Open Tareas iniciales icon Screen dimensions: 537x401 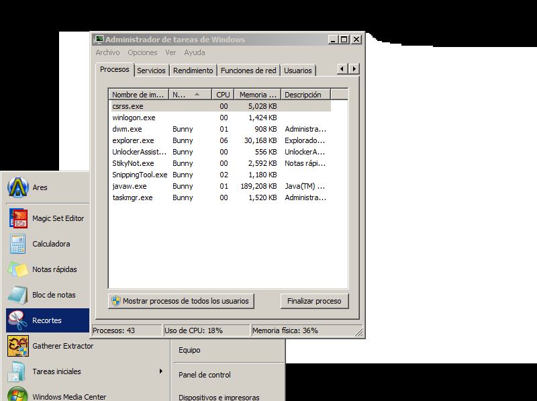coord(17,371)
